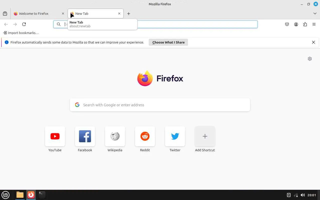Open the application hamburger menu
This screenshot has height=200, width=320.
(314, 24)
